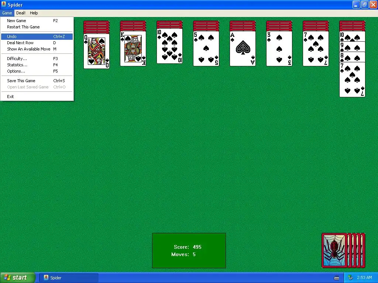Image resolution: width=378 pixels, height=283 pixels.
Task: Click the 10 of Spades in third column
Action: pos(170,46)
